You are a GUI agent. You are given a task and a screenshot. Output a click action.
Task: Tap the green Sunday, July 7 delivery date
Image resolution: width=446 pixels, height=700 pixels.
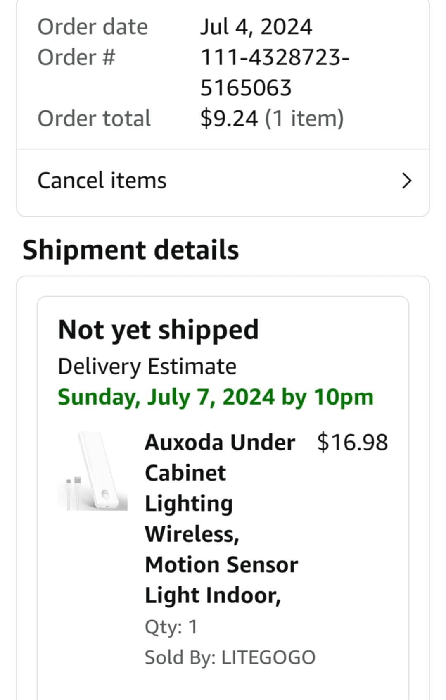tap(216, 397)
